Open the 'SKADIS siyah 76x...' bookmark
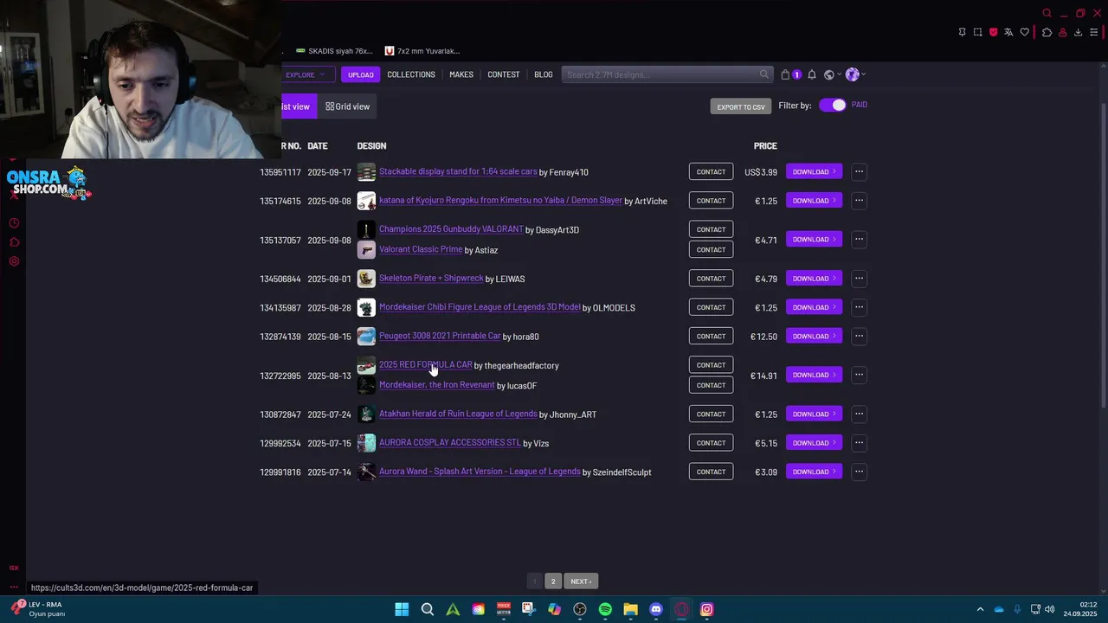Screen dimensions: 1108x623 point(334,51)
